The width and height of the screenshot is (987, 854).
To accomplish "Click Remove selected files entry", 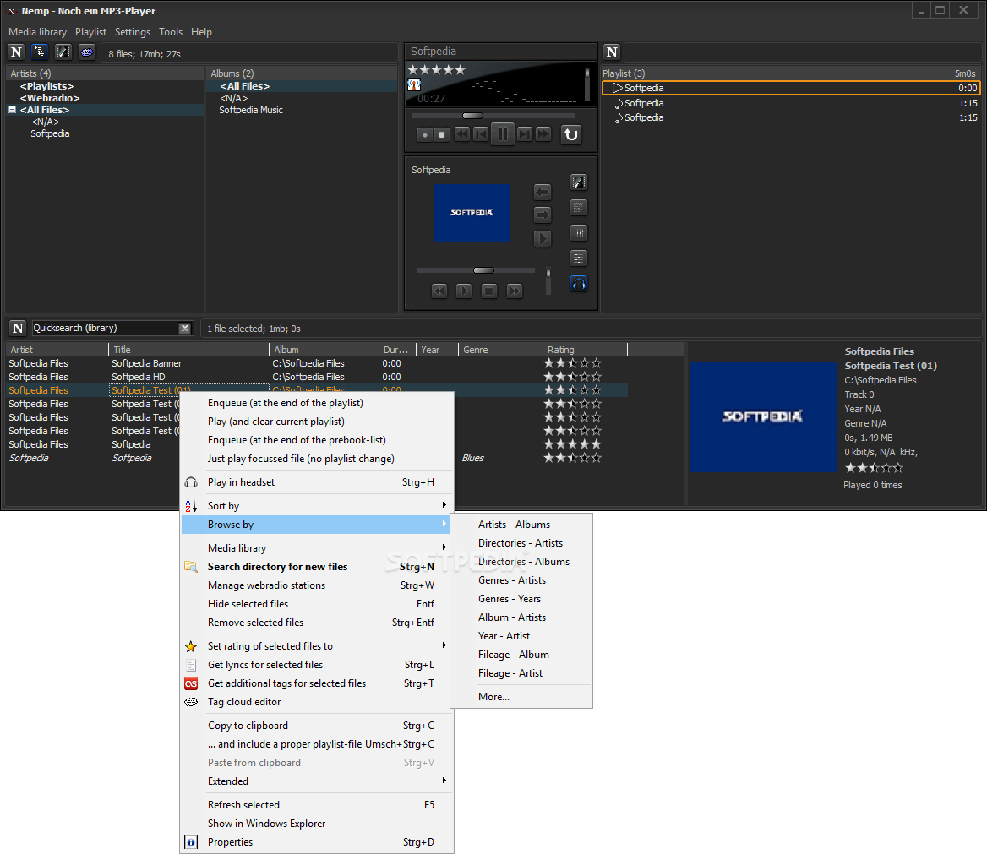I will (x=317, y=623).
